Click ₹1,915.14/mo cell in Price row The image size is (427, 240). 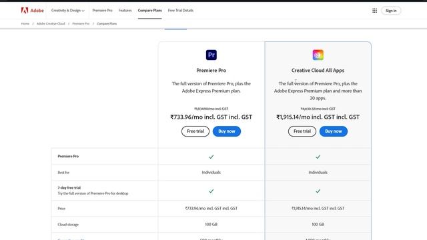(318, 209)
